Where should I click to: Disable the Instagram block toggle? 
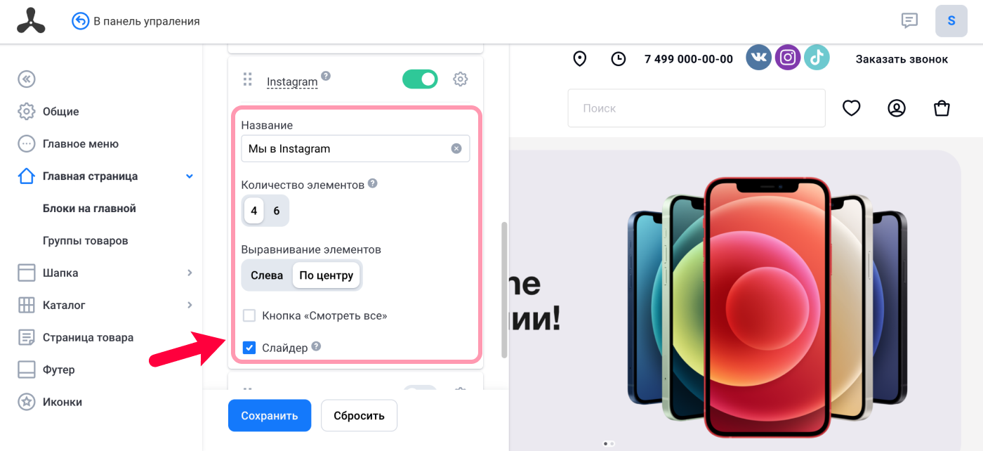(420, 79)
